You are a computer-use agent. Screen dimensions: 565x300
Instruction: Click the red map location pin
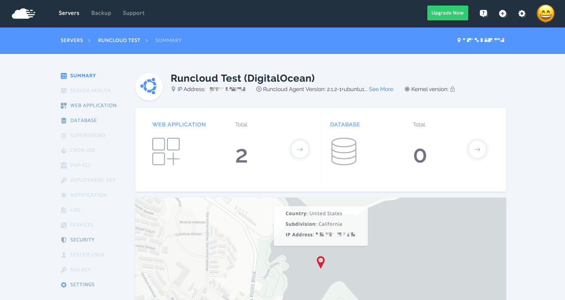321,262
